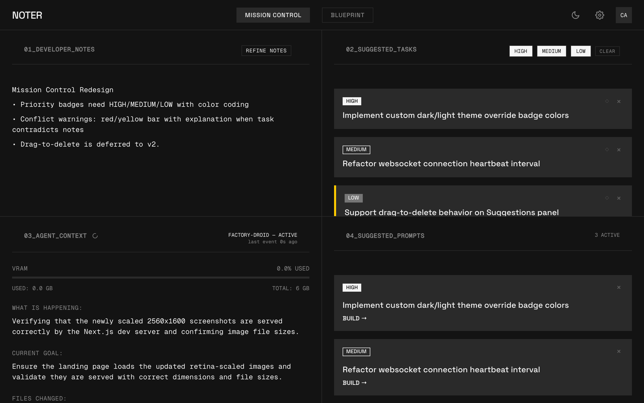Image resolution: width=644 pixels, height=403 pixels.
Task: Click the 'TOTAL: 6 GB' value
Action: point(291,288)
